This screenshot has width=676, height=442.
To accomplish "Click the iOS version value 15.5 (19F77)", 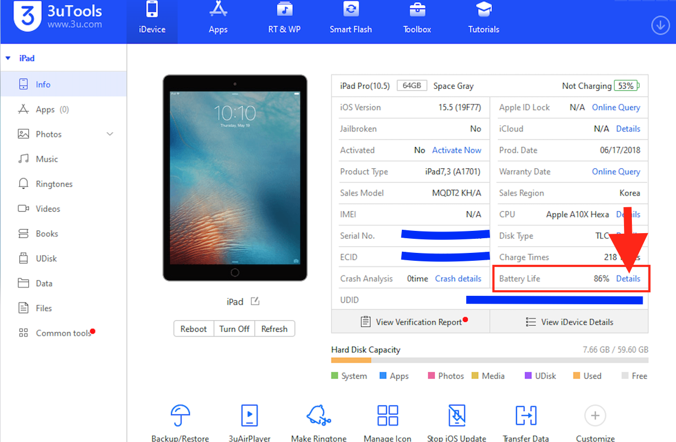I will [460, 108].
